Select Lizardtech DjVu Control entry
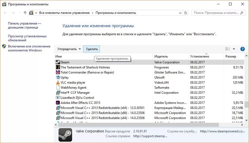The height and width of the screenshot is (143, 249). (x=77, y=98)
